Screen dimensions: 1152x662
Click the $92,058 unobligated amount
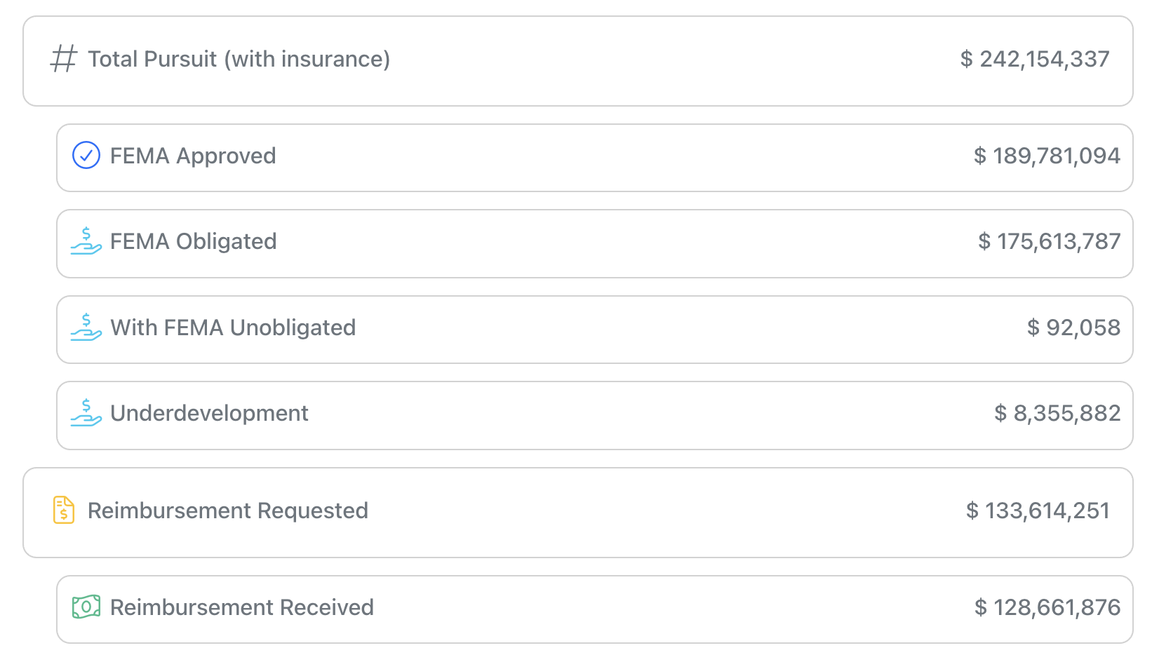coord(1075,327)
